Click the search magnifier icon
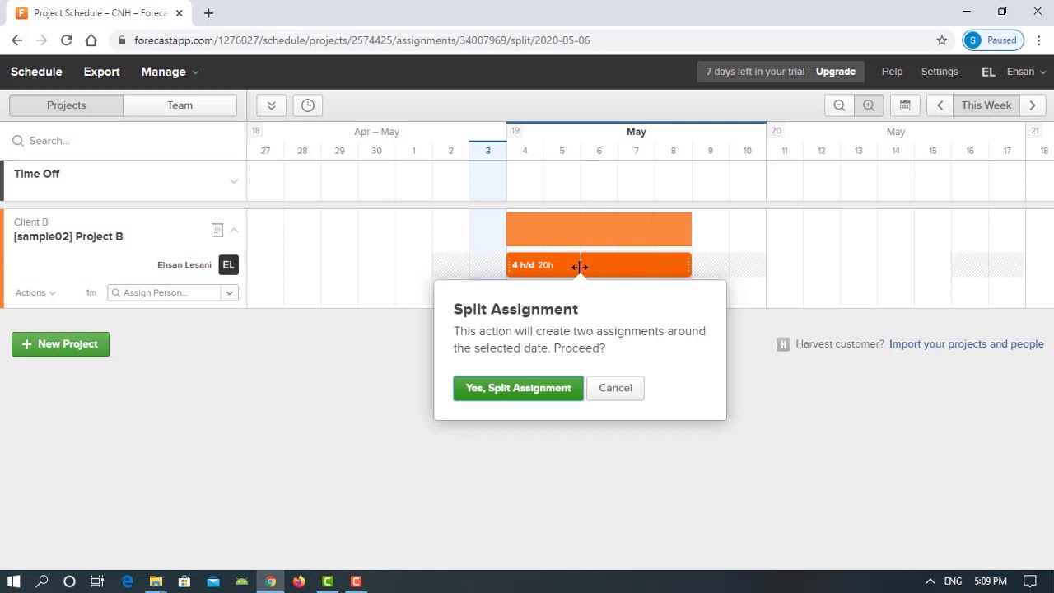This screenshot has width=1054, height=593. [18, 141]
